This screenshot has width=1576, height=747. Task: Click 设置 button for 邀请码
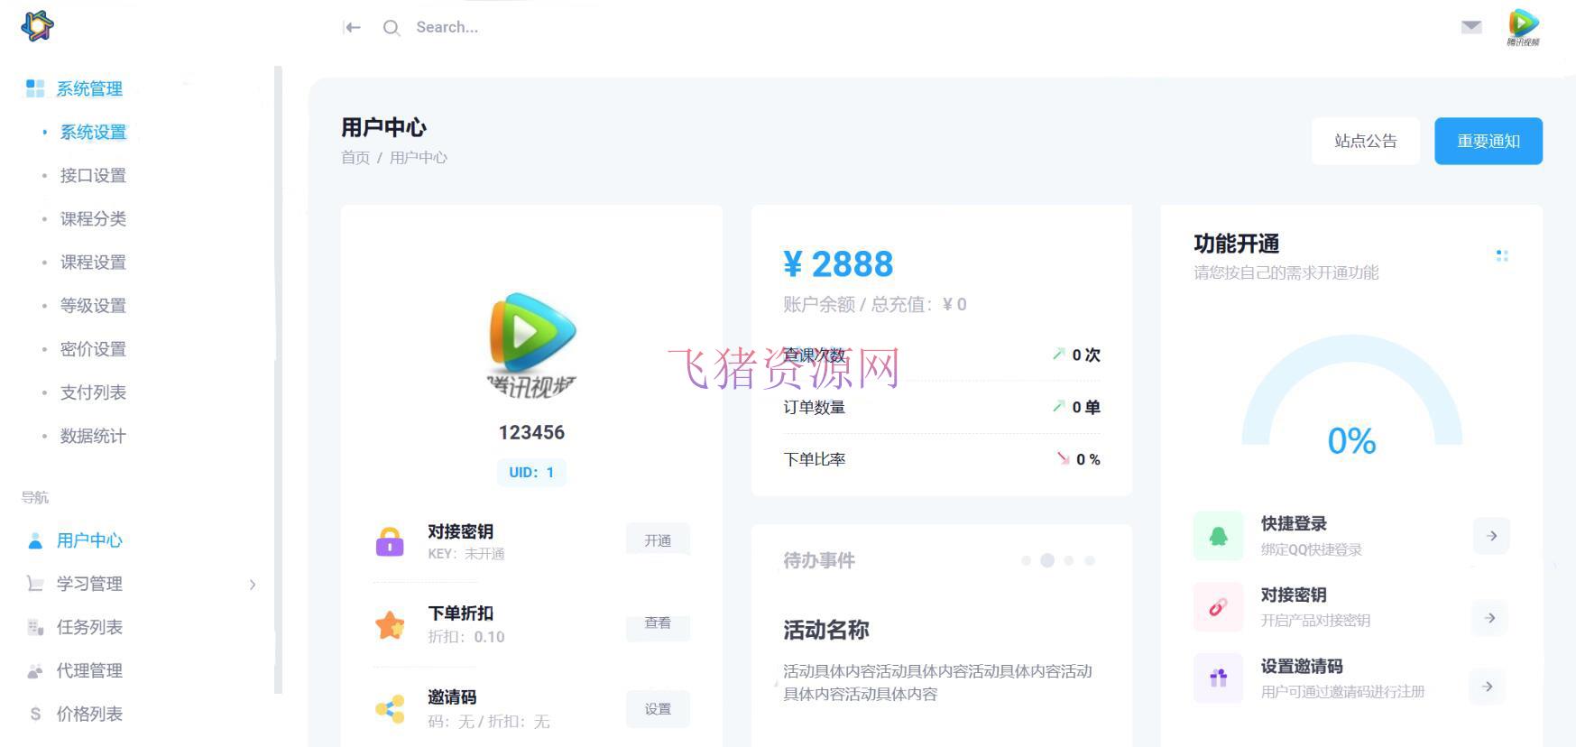pyautogui.click(x=658, y=709)
